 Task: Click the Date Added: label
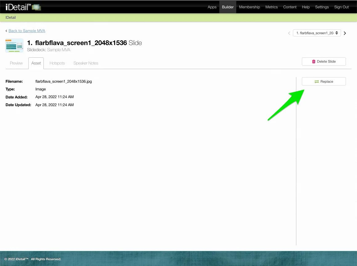(x=16, y=97)
